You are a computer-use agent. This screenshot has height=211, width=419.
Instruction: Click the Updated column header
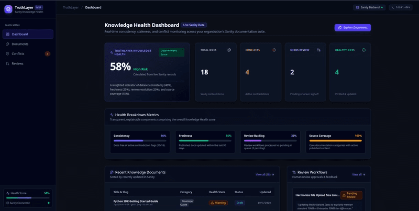click(x=265, y=192)
